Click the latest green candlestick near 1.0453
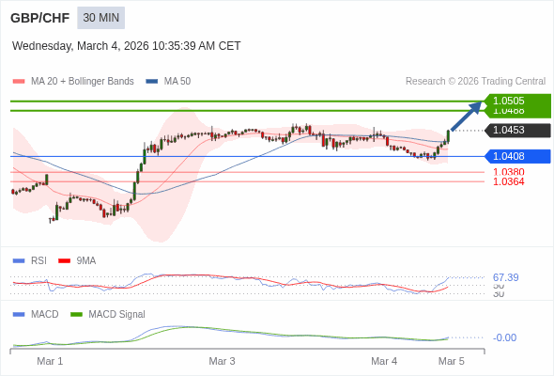 tap(448, 136)
